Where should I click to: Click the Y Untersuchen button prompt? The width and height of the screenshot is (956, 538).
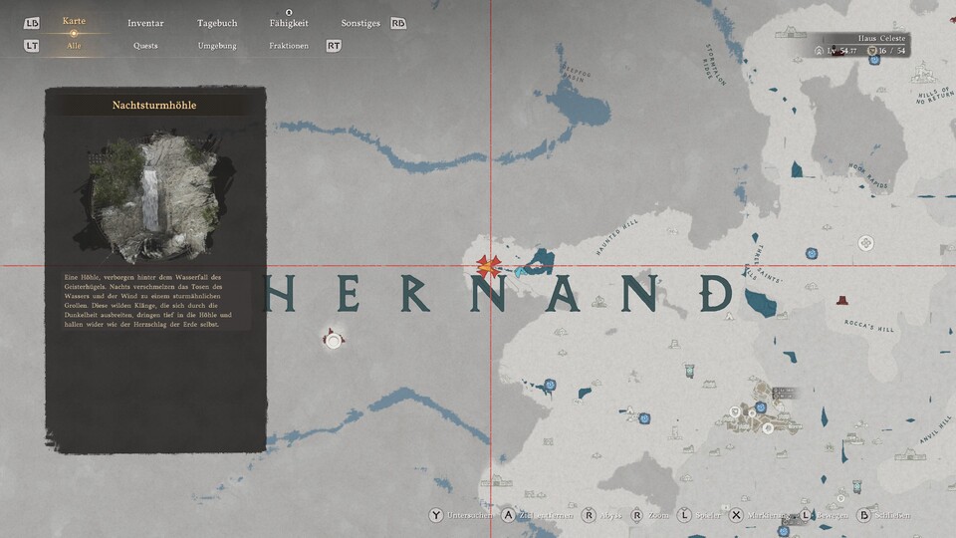(x=435, y=515)
